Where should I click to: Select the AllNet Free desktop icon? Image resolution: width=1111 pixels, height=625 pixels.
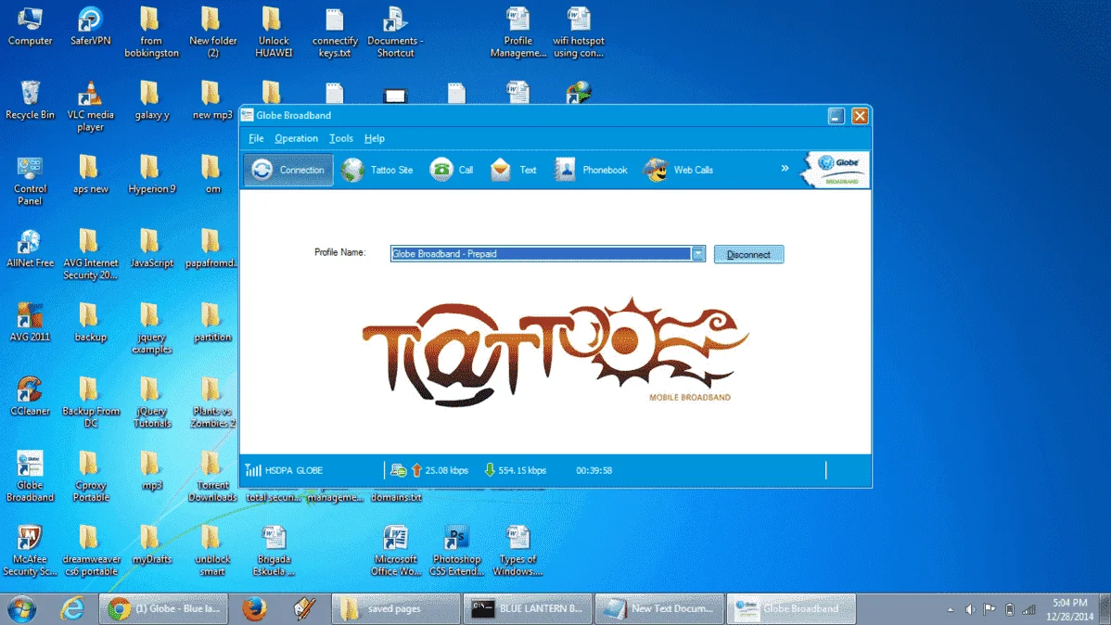click(x=30, y=248)
